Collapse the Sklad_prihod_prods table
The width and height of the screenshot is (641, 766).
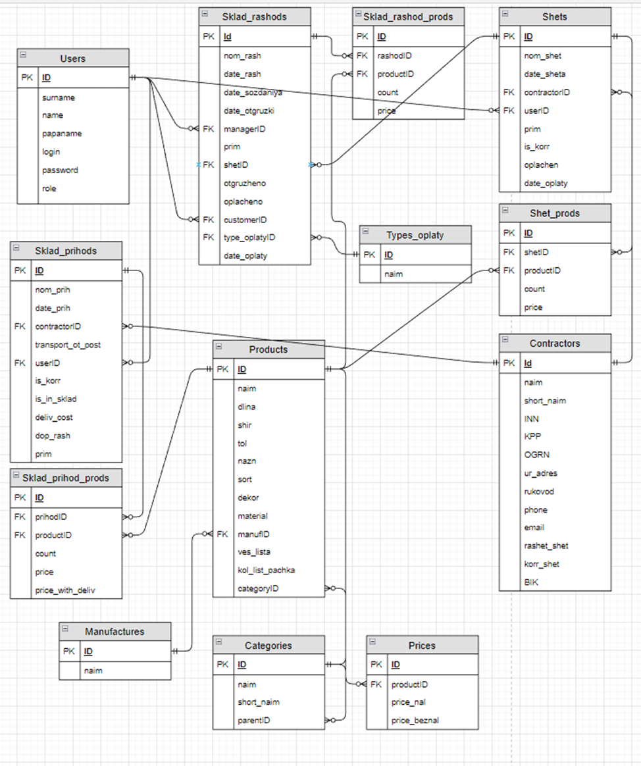16,475
